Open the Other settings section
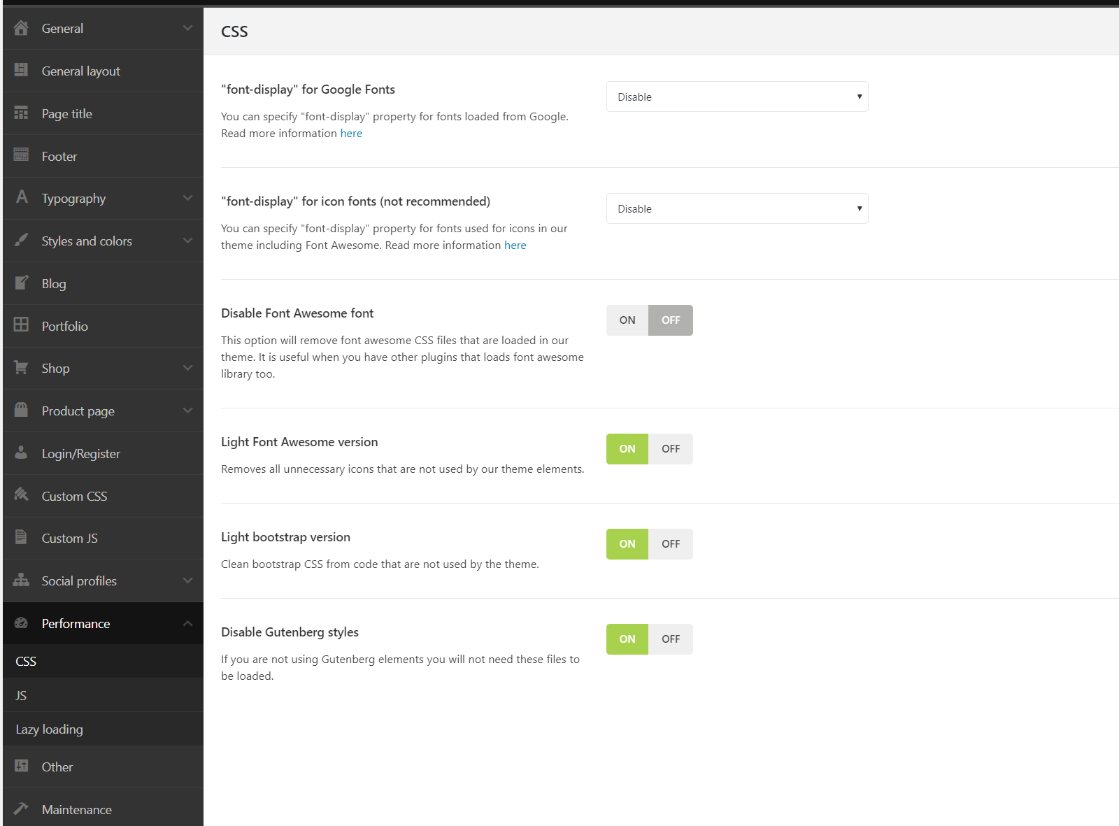 103,767
